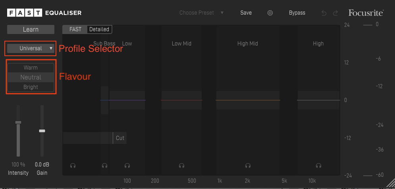The width and height of the screenshot is (395, 189).
Task: Click the 0.0 dB gain value
Action: (x=42, y=164)
